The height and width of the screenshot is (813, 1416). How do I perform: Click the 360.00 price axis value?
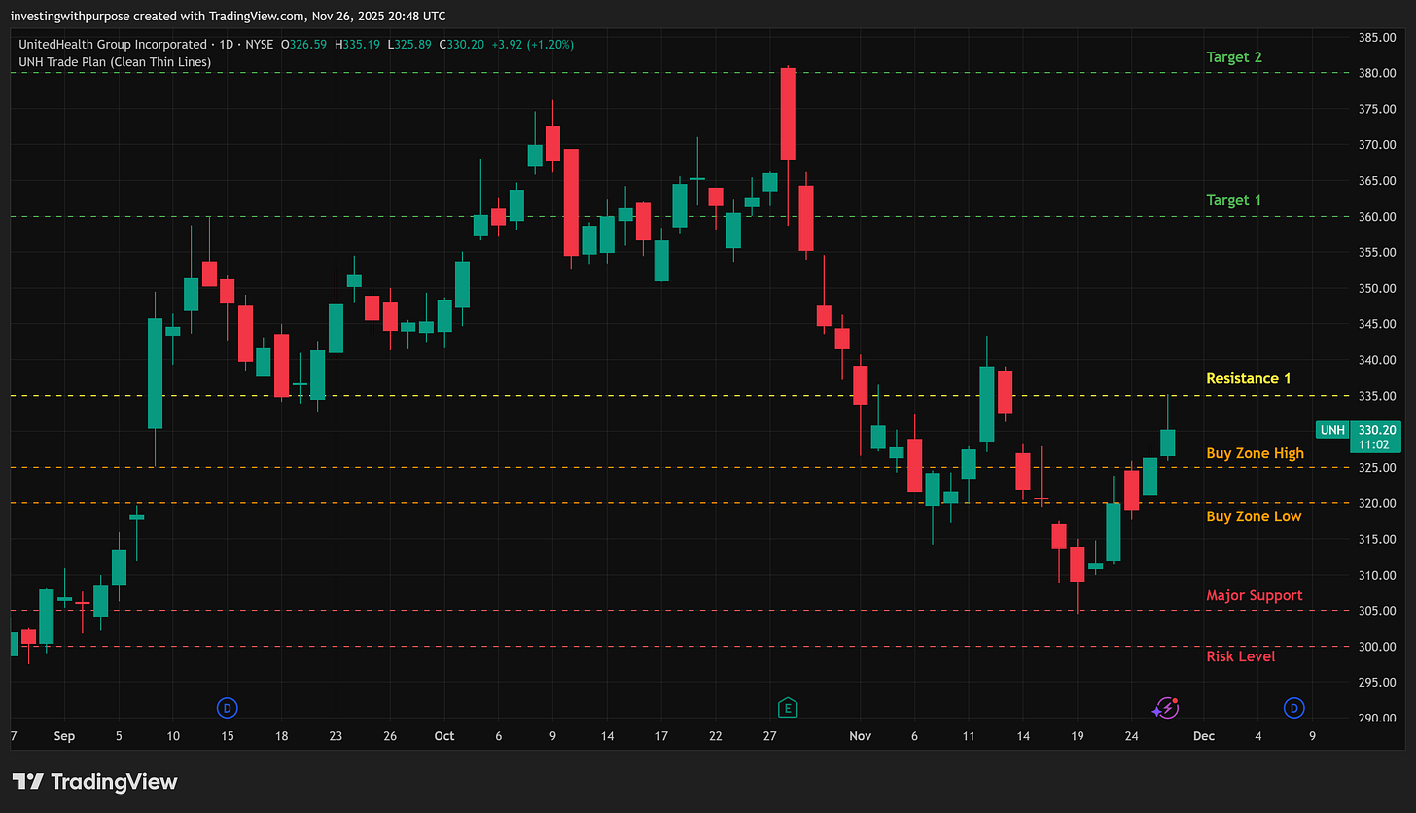coord(1377,217)
